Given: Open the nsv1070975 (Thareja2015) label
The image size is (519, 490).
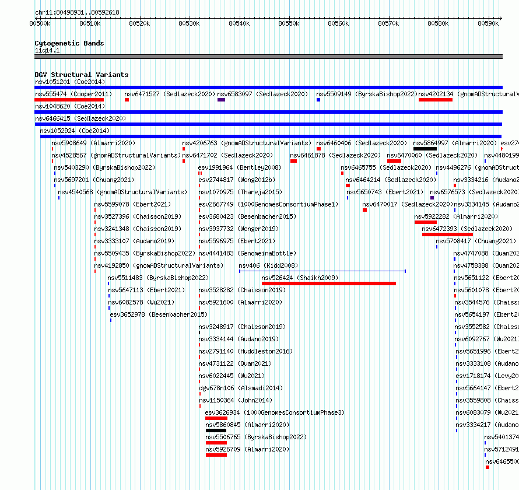Looking at the screenshot, I should 240,192.
